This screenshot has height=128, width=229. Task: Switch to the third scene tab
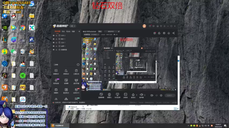(x=68, y=31)
